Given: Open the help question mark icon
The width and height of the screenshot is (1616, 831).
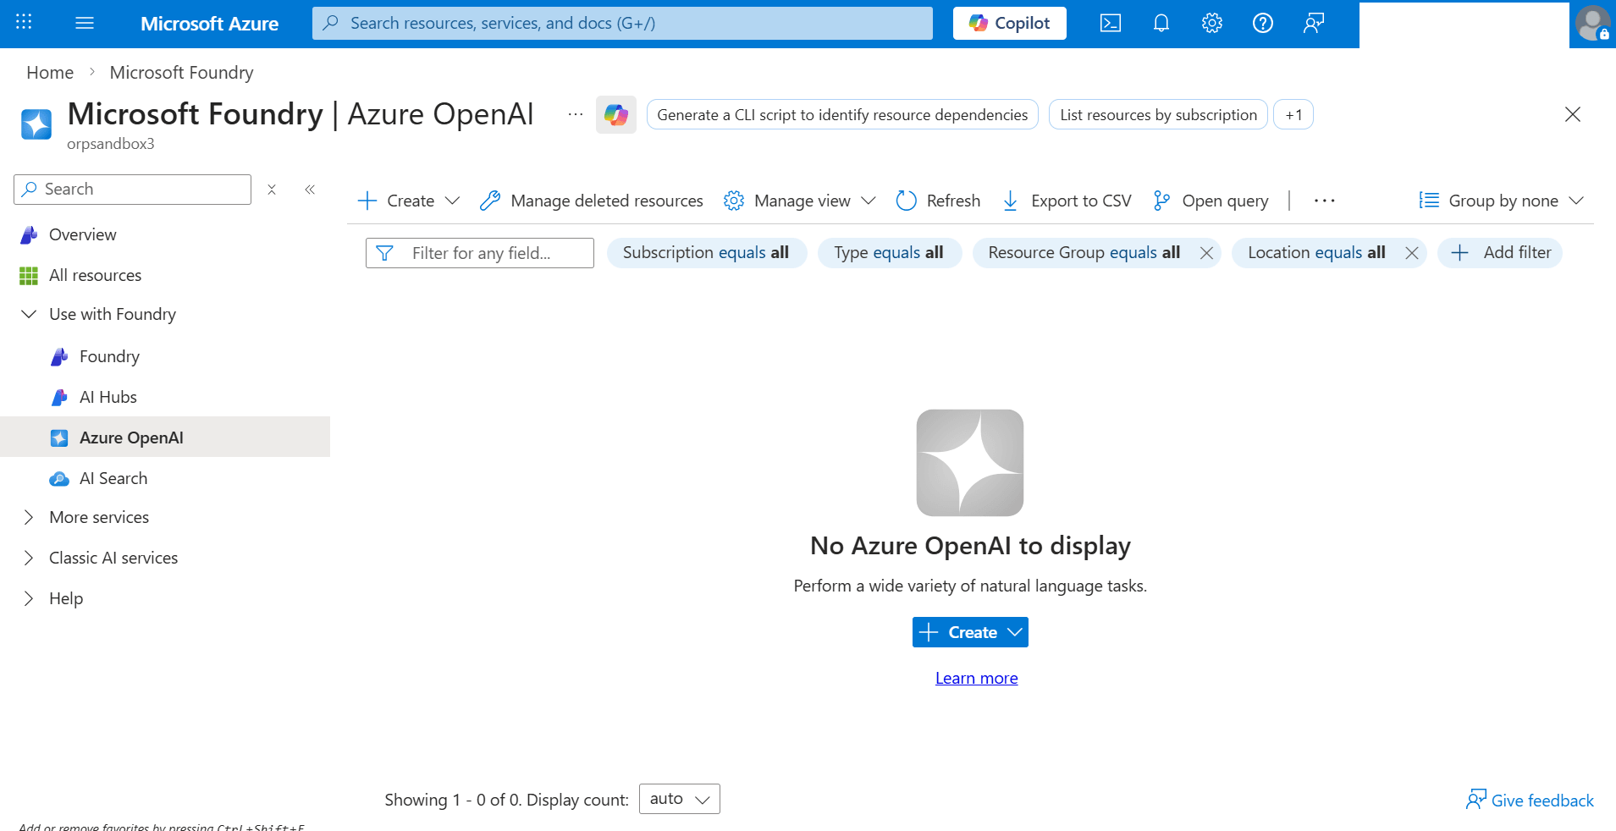Looking at the screenshot, I should point(1262,23).
